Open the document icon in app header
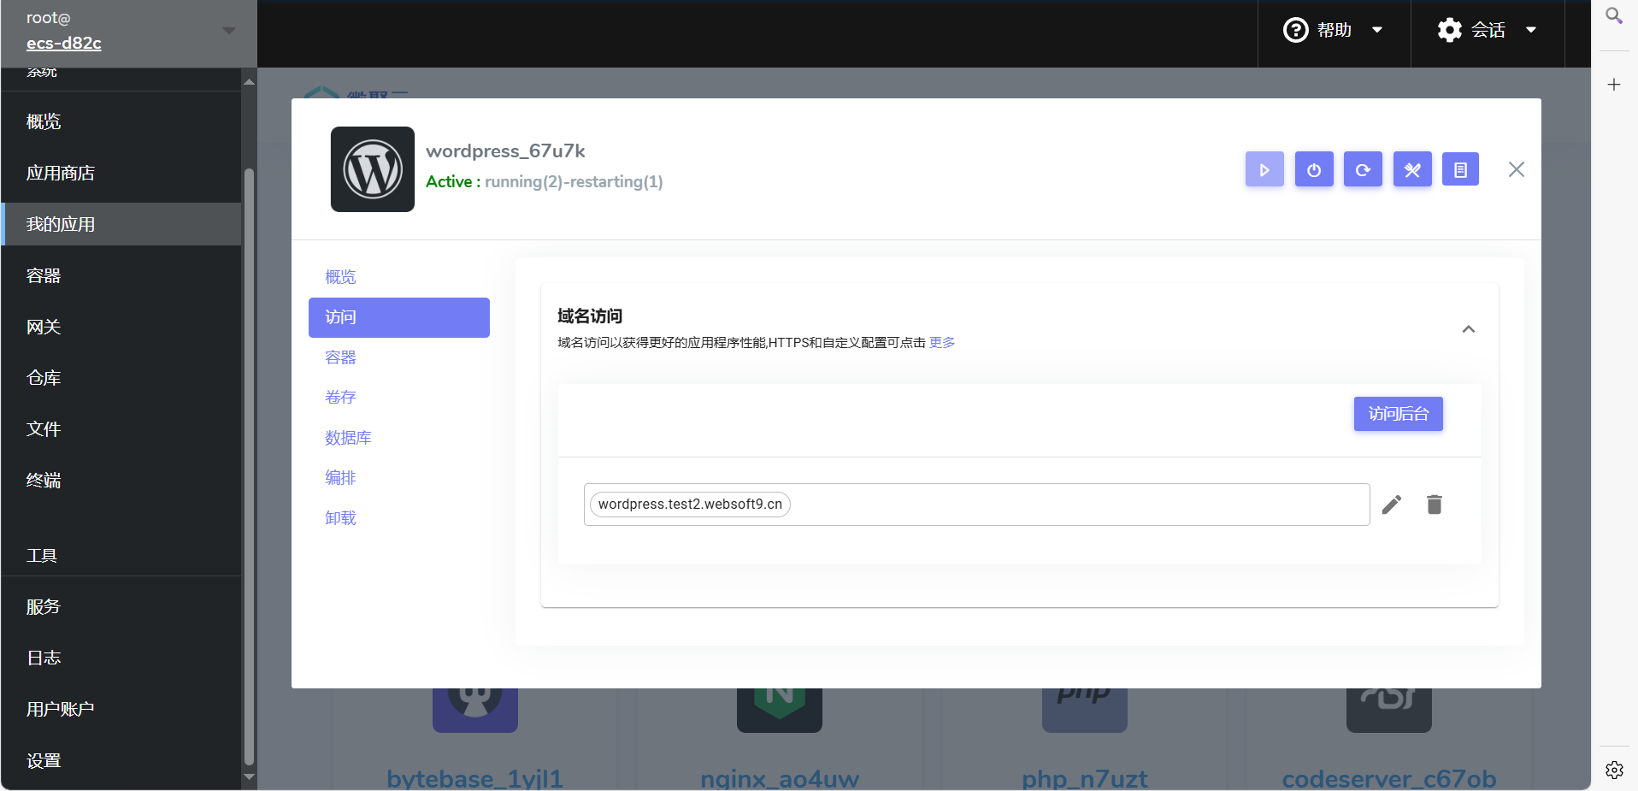Screen dimensions: 1638x791 1460,169
